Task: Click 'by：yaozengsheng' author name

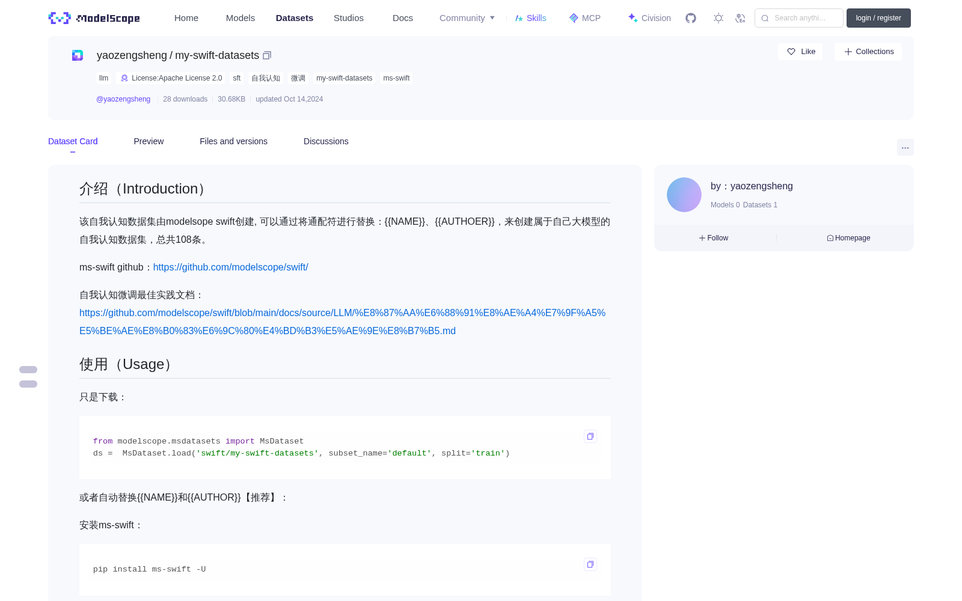Action: pyautogui.click(x=752, y=186)
